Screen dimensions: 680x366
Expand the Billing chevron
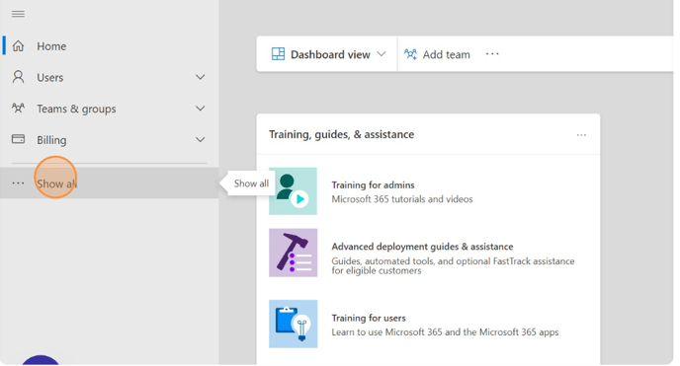point(200,139)
